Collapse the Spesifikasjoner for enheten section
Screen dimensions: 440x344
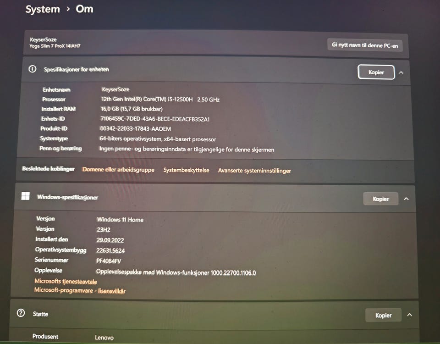point(401,72)
